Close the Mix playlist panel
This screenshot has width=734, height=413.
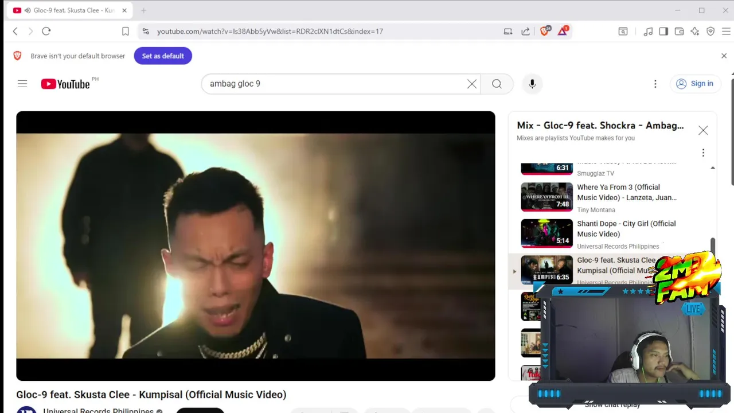703,130
